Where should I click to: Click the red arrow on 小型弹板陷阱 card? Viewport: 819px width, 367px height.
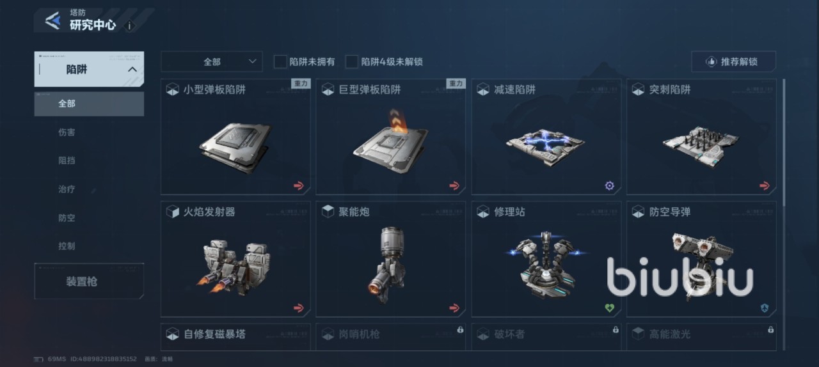(299, 186)
